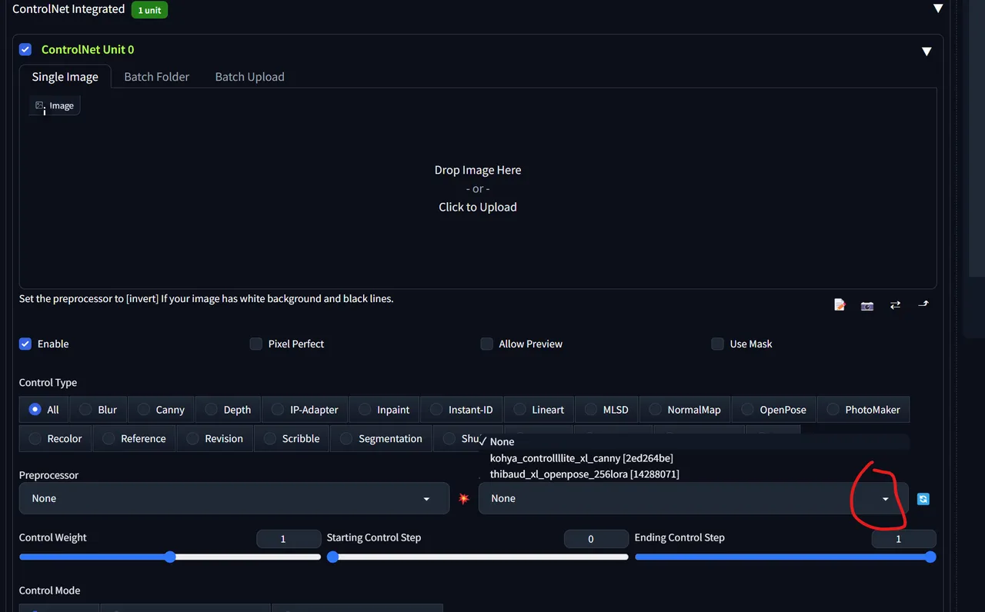
Task: Toggle the ControlNet Unit 0 checkbox
Action: click(x=25, y=49)
